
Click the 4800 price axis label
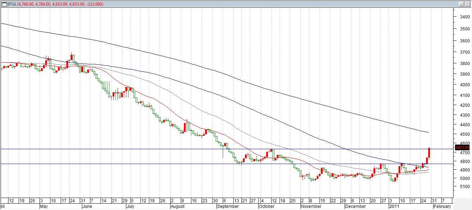(x=464, y=161)
